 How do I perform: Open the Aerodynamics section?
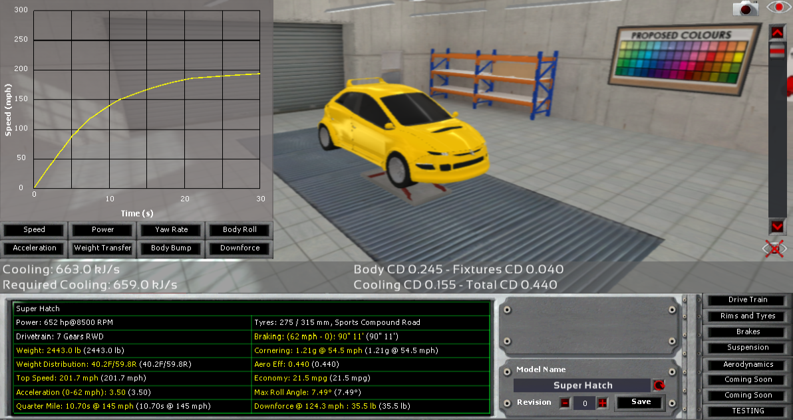(x=748, y=364)
